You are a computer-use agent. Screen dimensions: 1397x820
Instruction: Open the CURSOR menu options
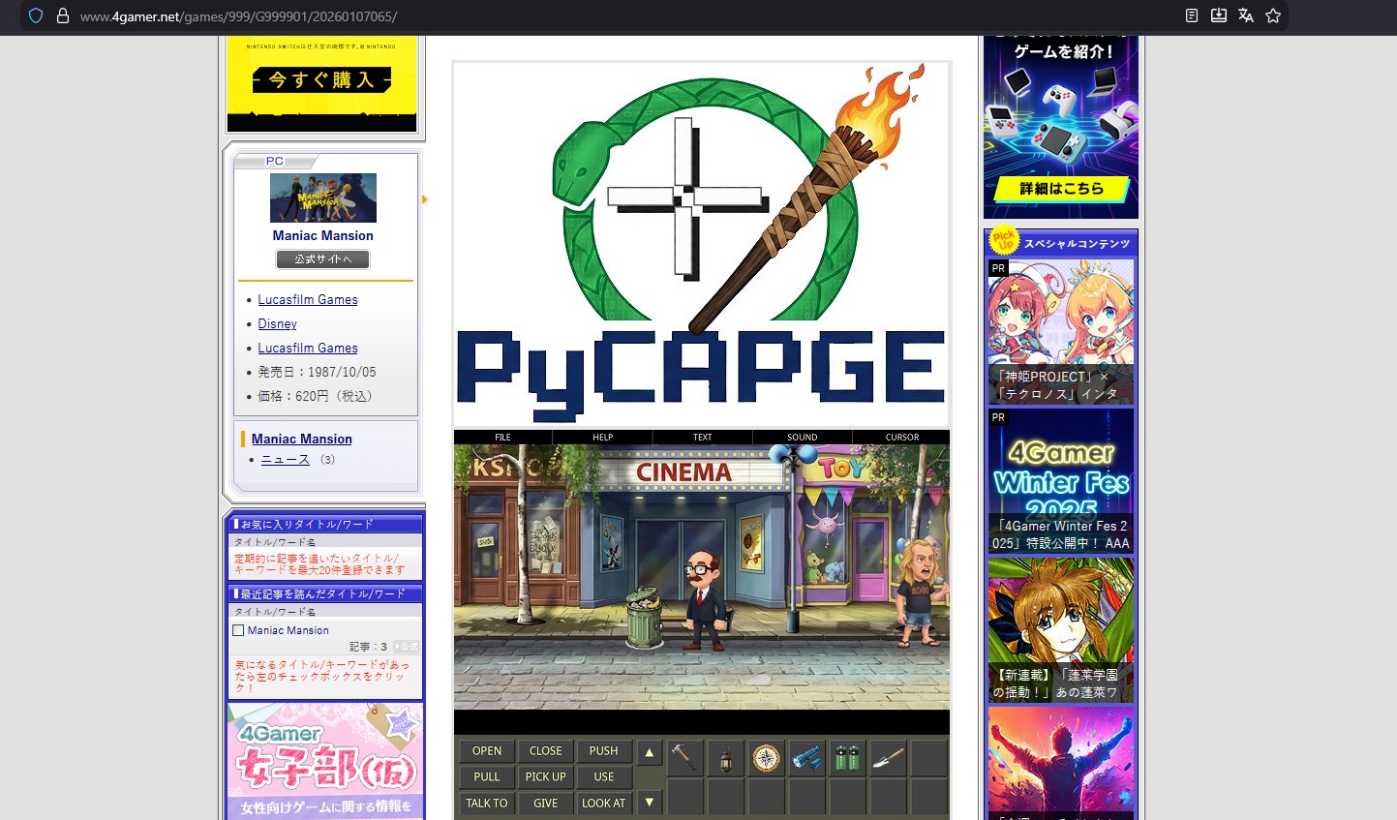tap(901, 437)
